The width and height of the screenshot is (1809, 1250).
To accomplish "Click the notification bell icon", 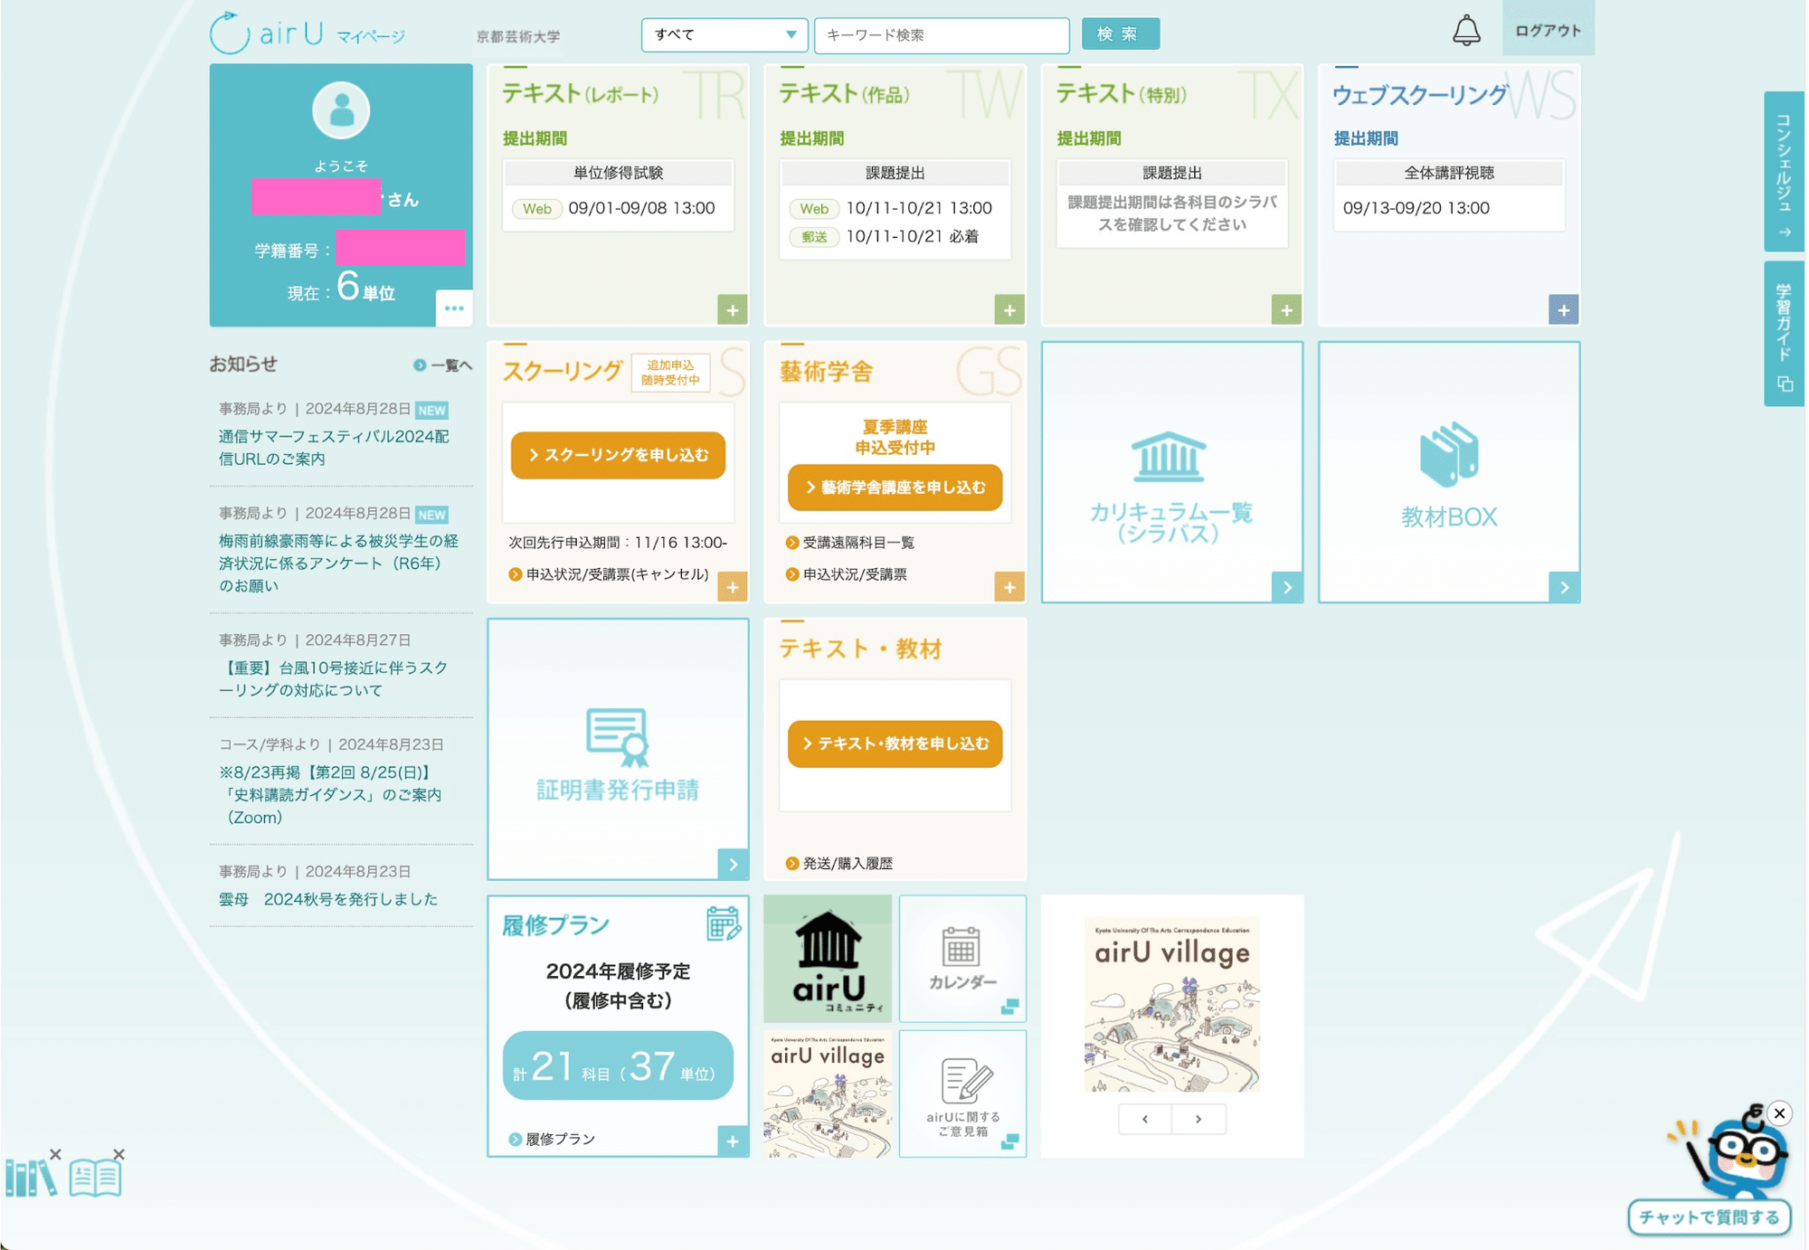I will point(1465,32).
